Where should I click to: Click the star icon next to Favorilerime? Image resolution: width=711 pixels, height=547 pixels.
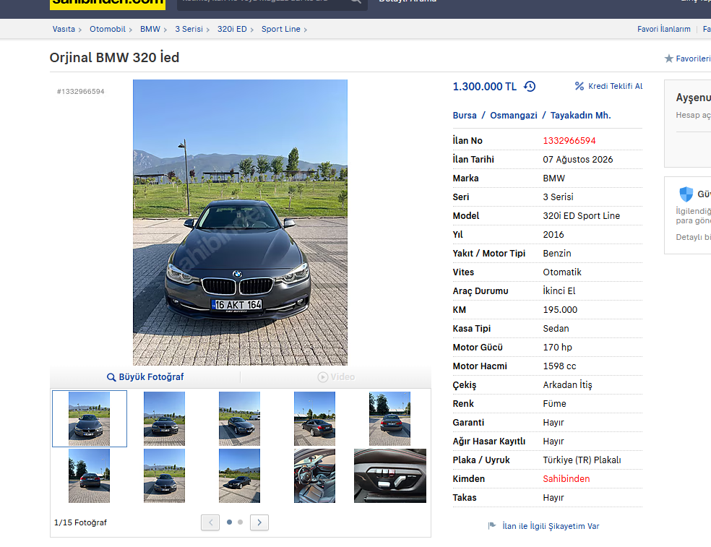[669, 59]
